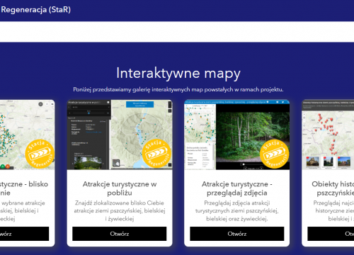Screen dimensions: 354x255
Task: Select the leftmost map preview with green dots
Action: (x=28, y=135)
